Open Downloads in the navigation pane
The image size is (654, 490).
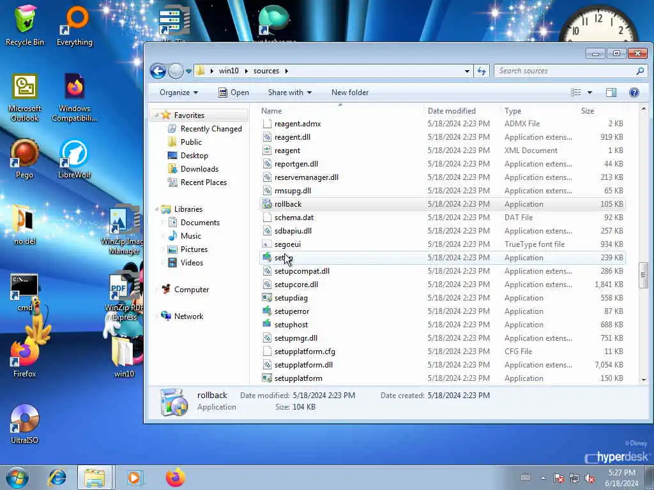(x=193, y=168)
